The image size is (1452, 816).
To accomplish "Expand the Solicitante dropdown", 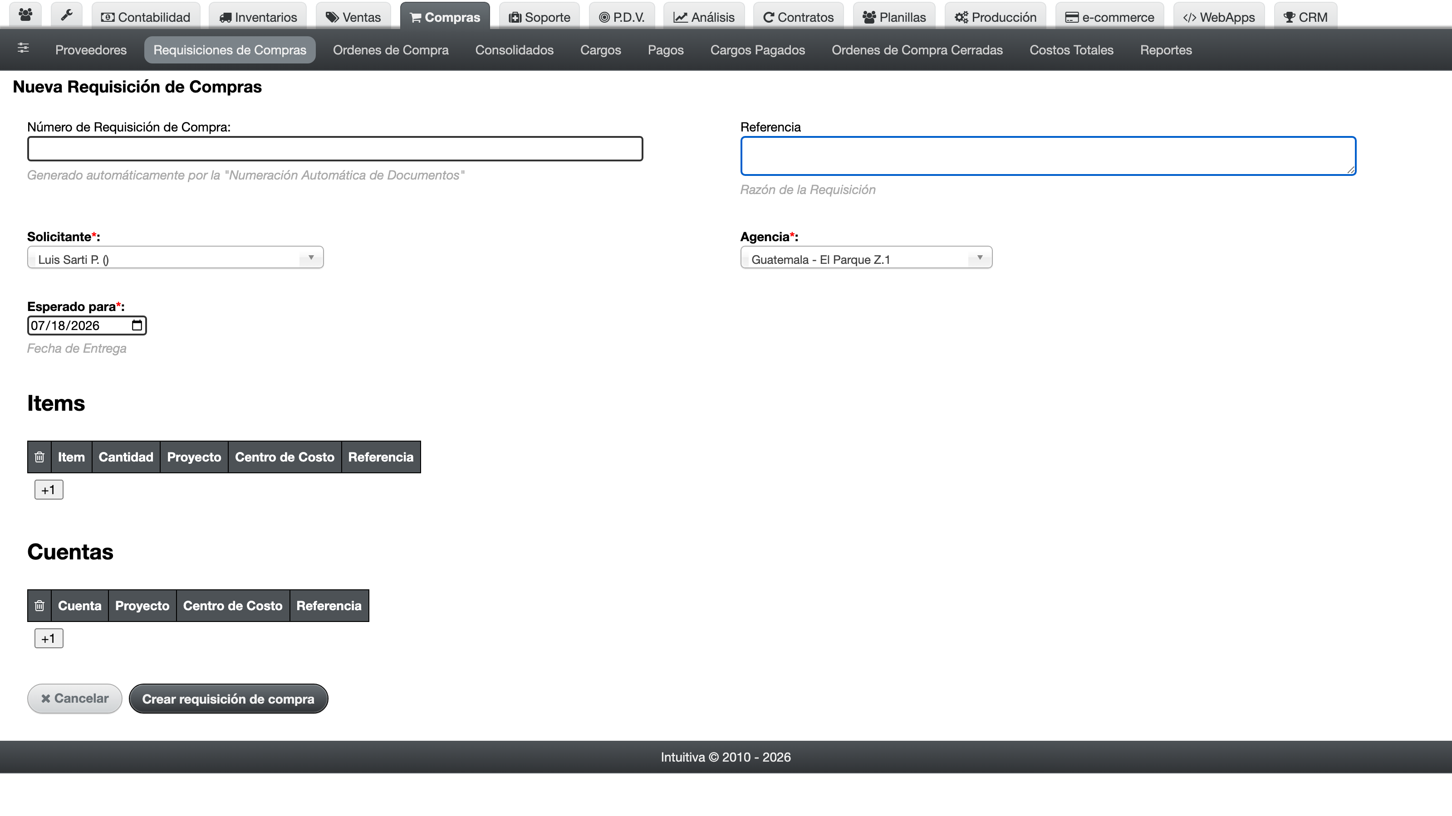I will click(x=175, y=258).
